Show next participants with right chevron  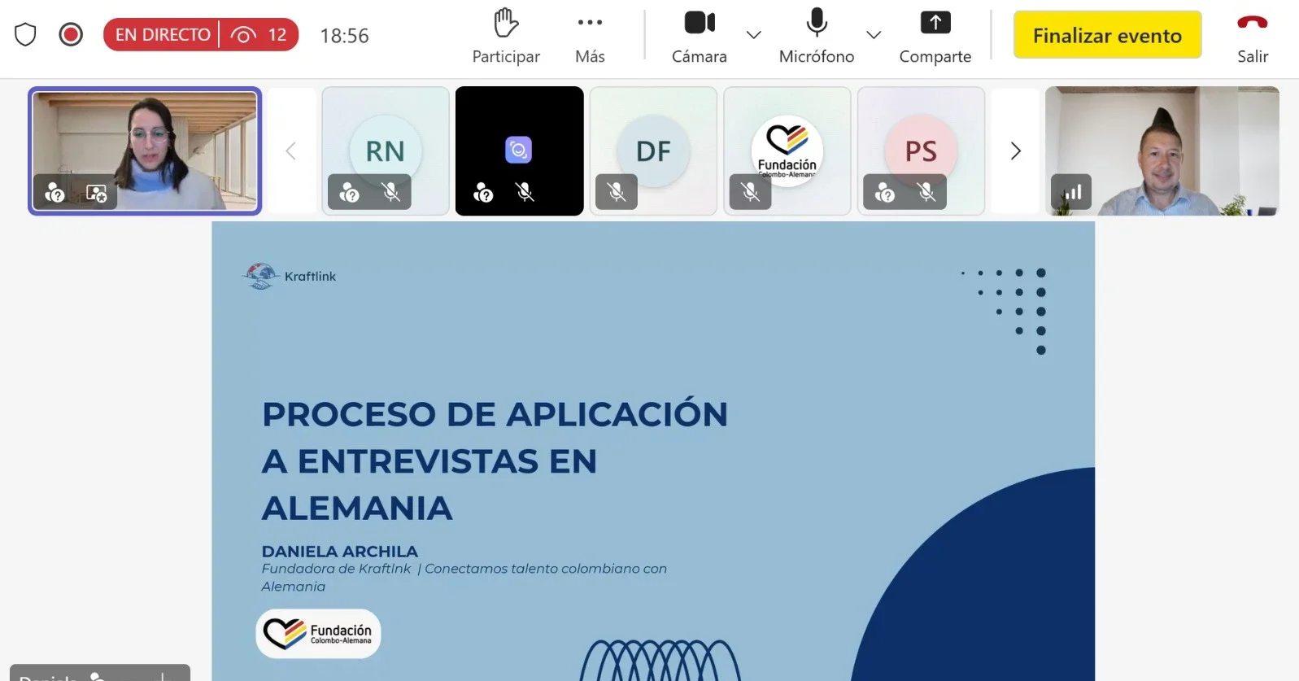click(1015, 151)
